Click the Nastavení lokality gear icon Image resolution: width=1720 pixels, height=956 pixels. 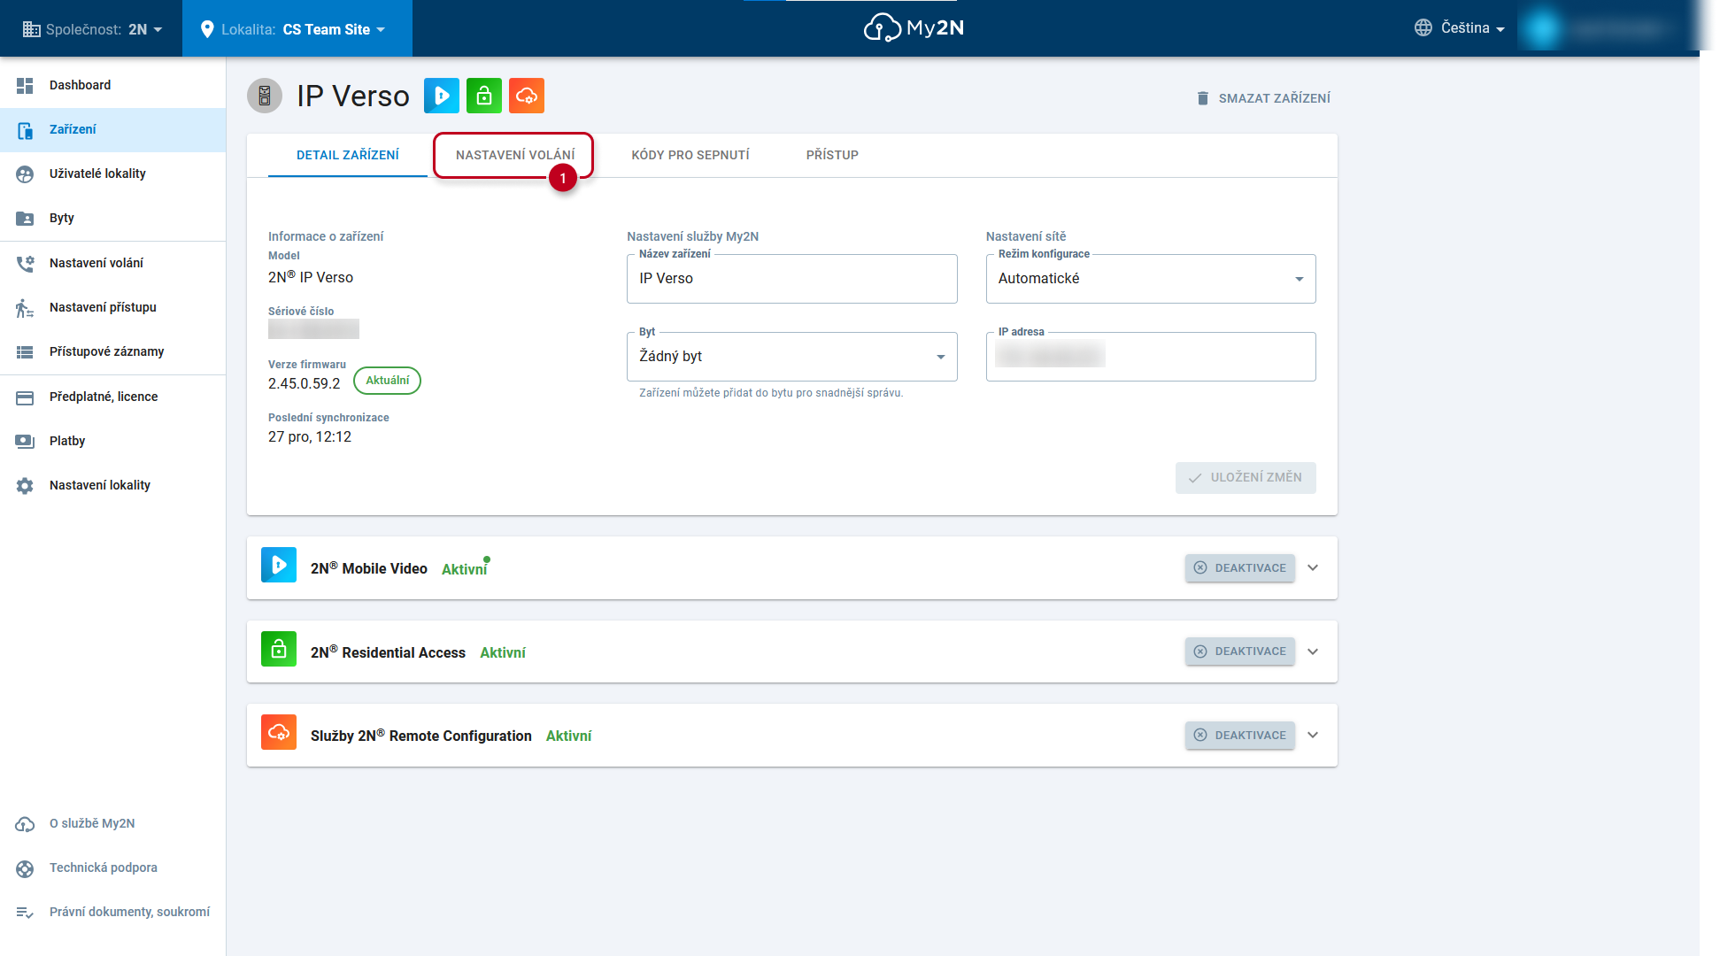25,486
